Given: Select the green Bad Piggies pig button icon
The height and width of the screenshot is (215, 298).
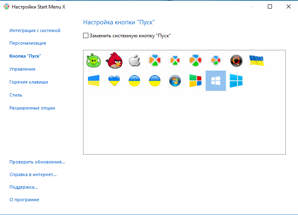Looking at the screenshot, I should pyautogui.click(x=94, y=60).
